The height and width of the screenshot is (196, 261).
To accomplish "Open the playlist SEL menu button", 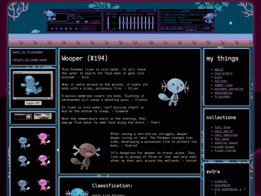I will (x=175, y=28).
